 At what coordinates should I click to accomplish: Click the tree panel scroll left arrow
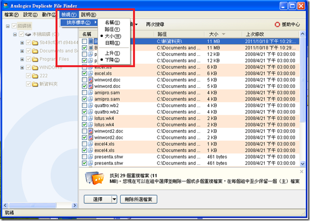[x=6, y=205]
